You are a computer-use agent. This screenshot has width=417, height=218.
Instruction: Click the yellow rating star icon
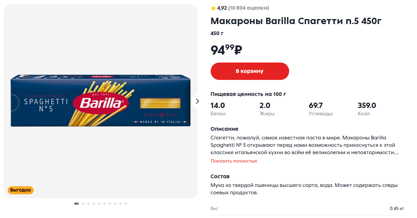213,8
